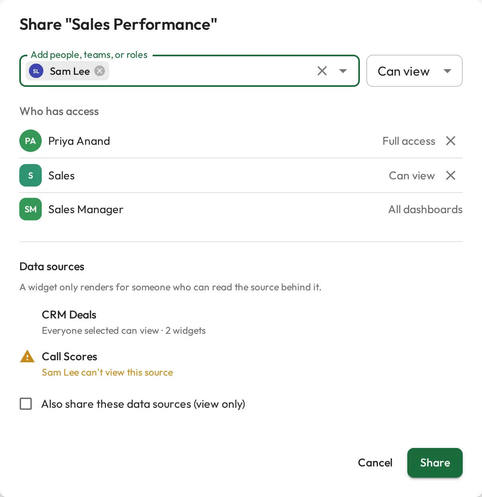Expand the people, teams, or roles suggestions arrow

click(343, 71)
